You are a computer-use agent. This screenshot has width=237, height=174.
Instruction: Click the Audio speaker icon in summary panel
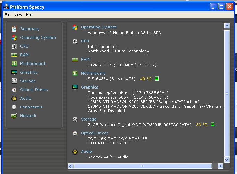(75, 152)
